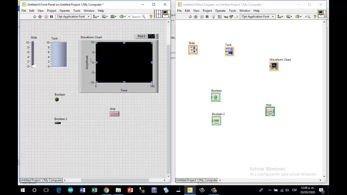Open Windows Start menu

click(x=23, y=190)
